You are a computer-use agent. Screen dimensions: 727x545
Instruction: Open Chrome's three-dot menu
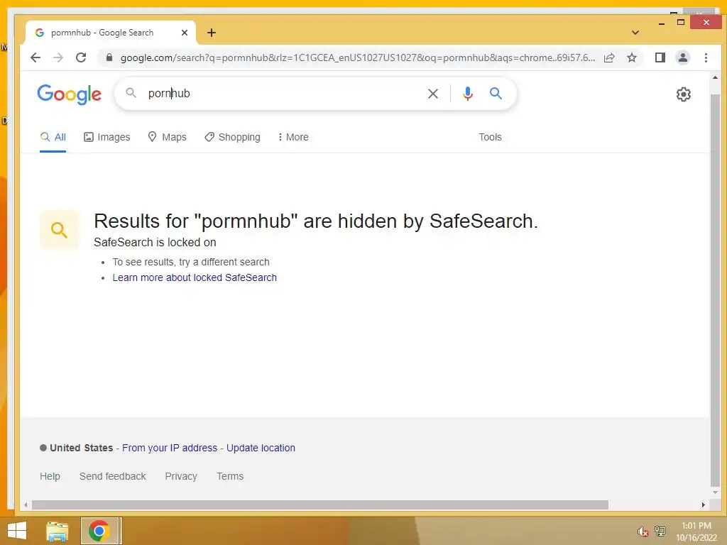coord(706,57)
